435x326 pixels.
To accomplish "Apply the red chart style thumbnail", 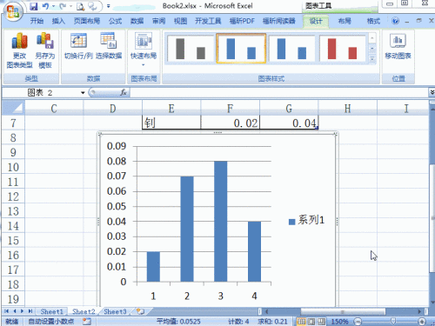I will pos(342,49).
